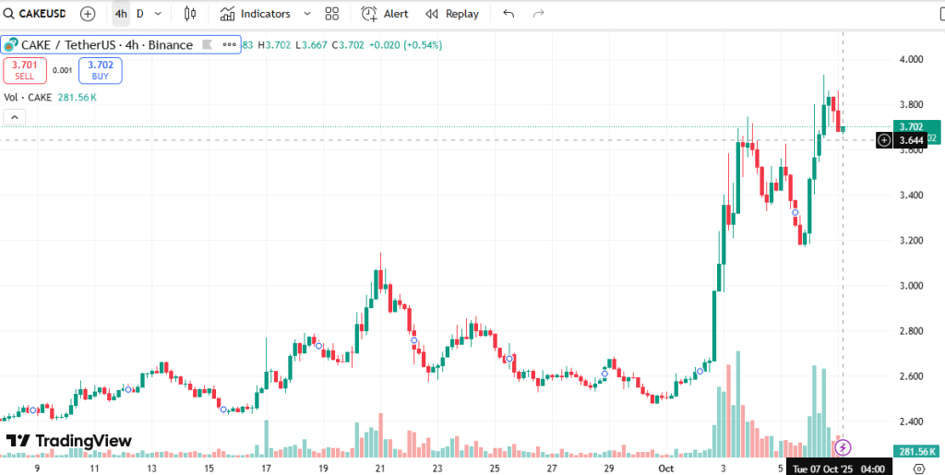Open the chart layout templates grid
Screen dimensions: 945x475
[x=332, y=14]
